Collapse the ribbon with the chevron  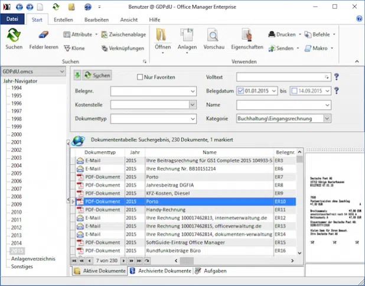pyautogui.click(x=357, y=61)
